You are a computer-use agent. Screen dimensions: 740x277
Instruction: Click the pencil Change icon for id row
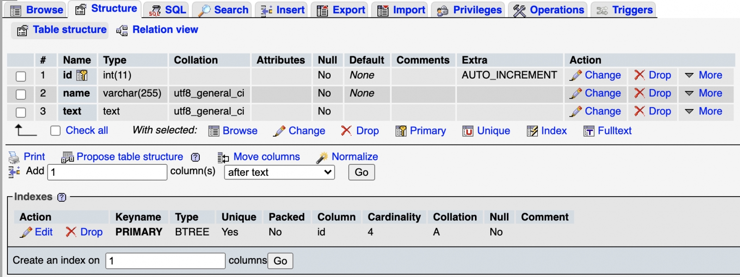pyautogui.click(x=576, y=75)
